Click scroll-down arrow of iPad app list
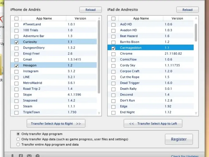 [x=196, y=113]
